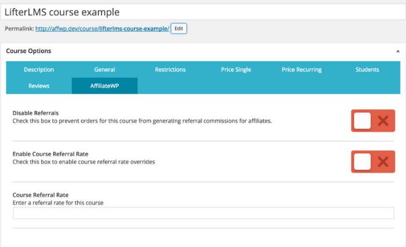This screenshot has height=247, width=406.
Task: Open the Description tab
Action: [39, 69]
